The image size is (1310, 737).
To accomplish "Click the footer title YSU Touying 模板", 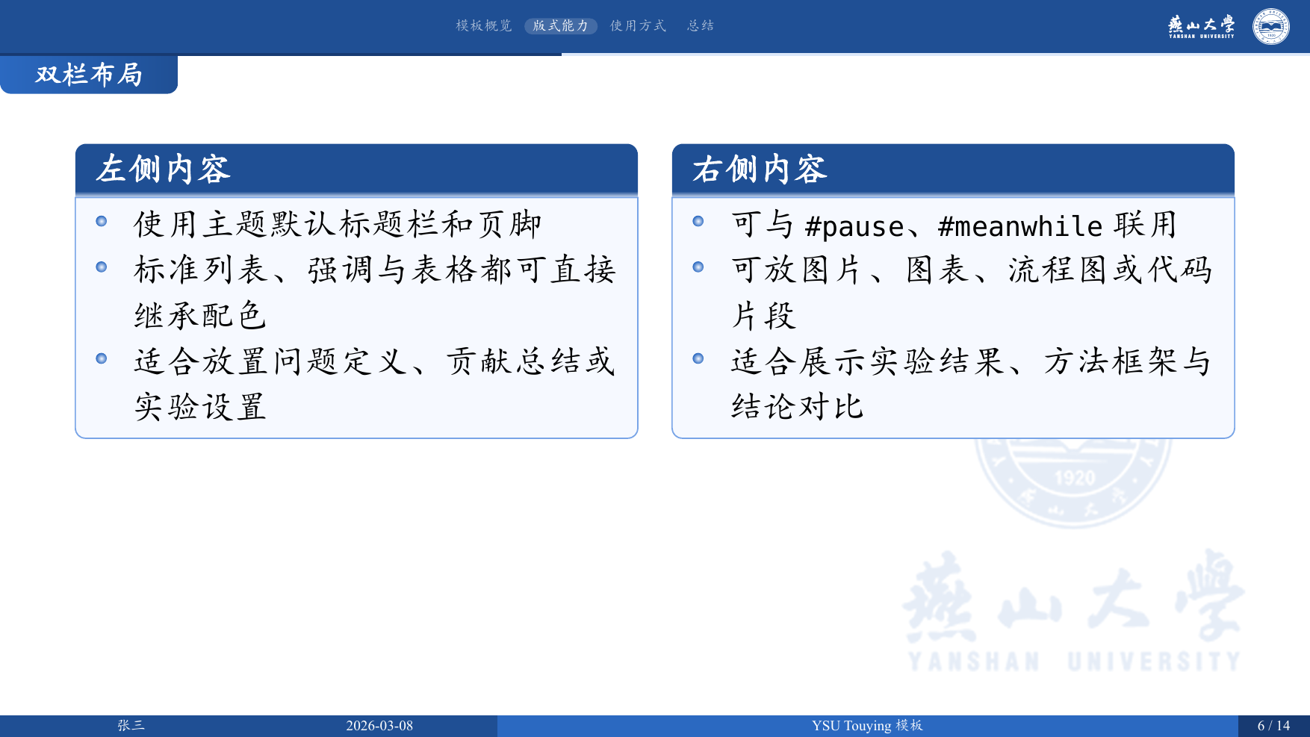I will tap(867, 726).
